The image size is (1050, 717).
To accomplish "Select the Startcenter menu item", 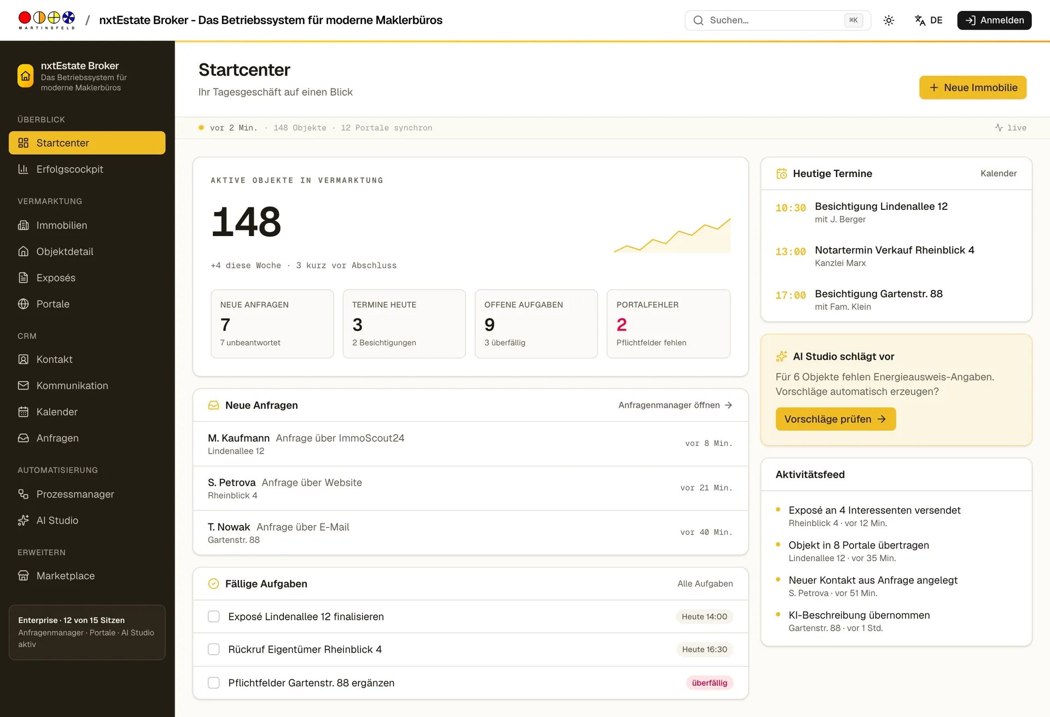I will point(87,143).
